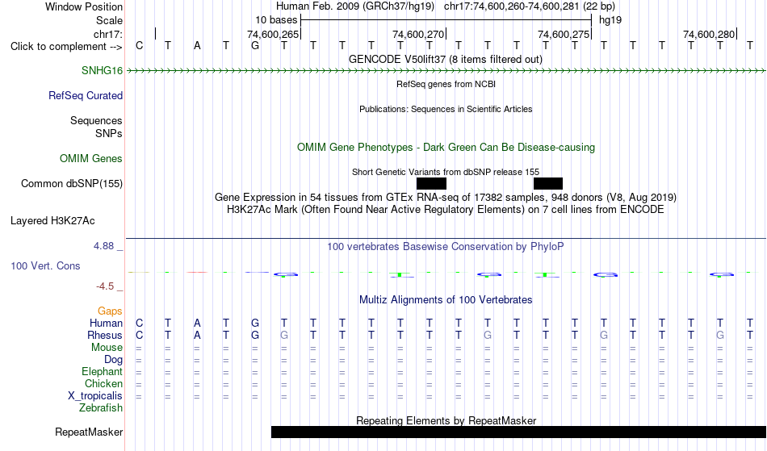Click the 74,600,270 ruler position
This screenshot has height=451, width=767.
click(418, 34)
